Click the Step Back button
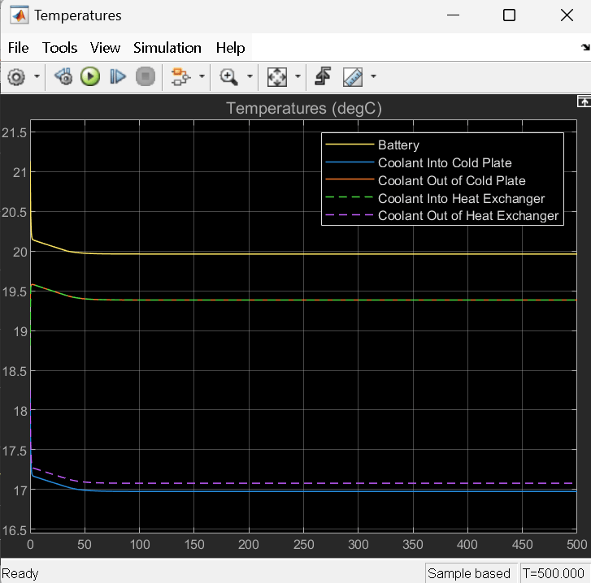This screenshot has width=591, height=583. pyautogui.click(x=63, y=77)
